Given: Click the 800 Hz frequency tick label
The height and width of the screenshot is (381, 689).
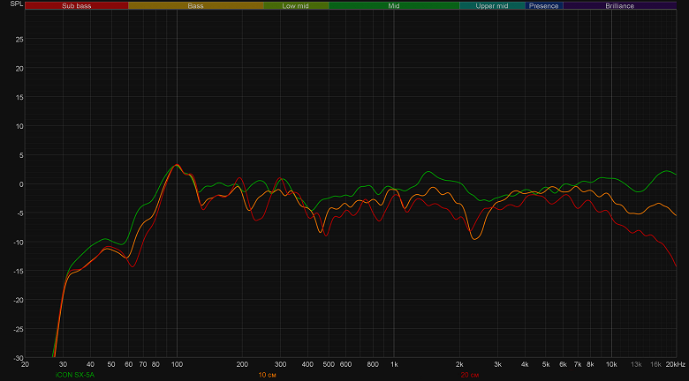Looking at the screenshot, I should (x=373, y=364).
